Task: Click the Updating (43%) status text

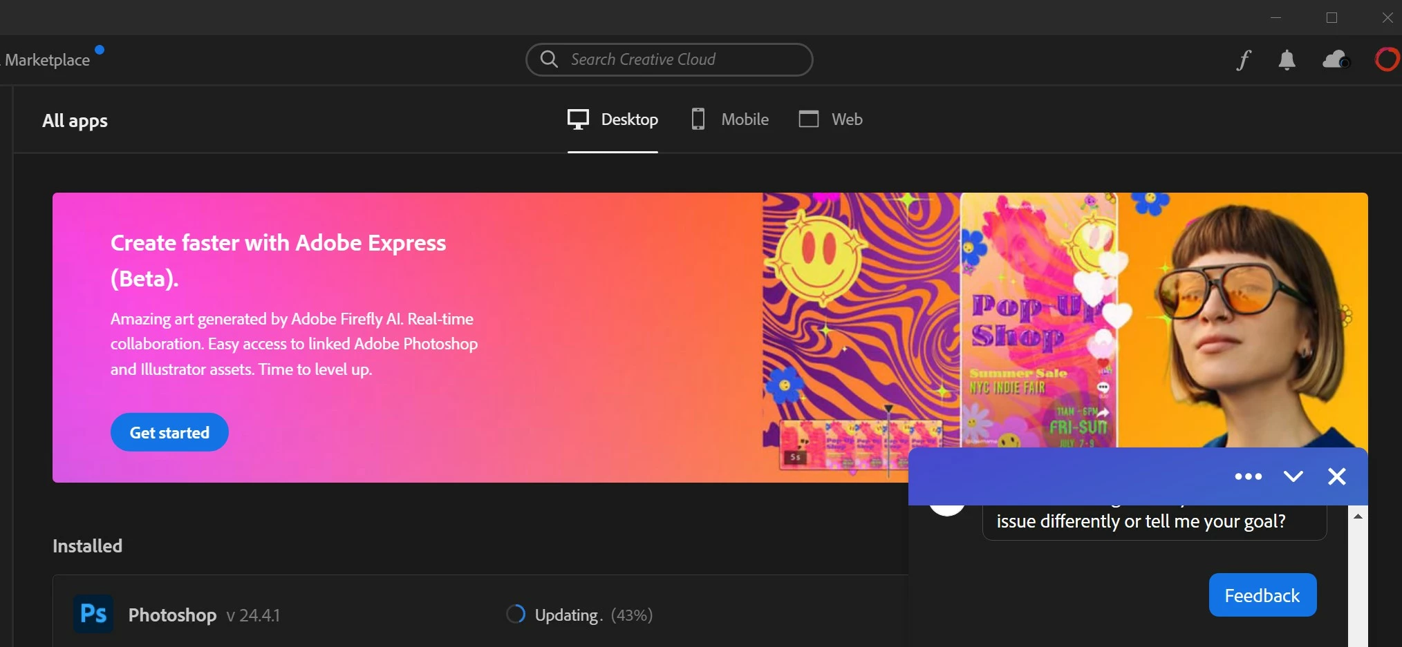Action: tap(594, 615)
